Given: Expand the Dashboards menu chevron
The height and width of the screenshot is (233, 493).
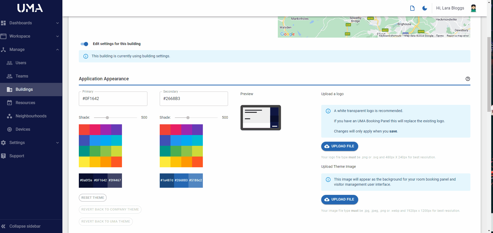Looking at the screenshot, I should [58, 23].
